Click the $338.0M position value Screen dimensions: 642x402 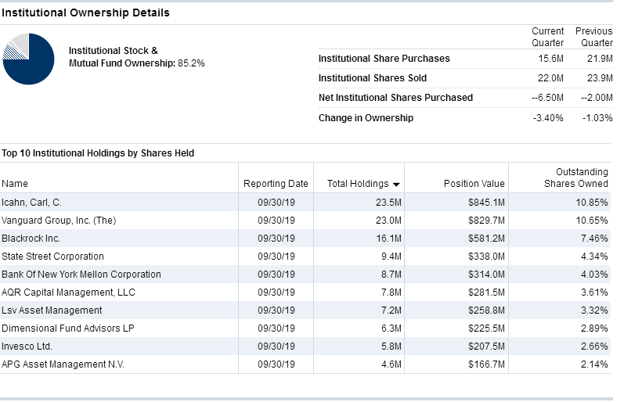click(x=486, y=257)
